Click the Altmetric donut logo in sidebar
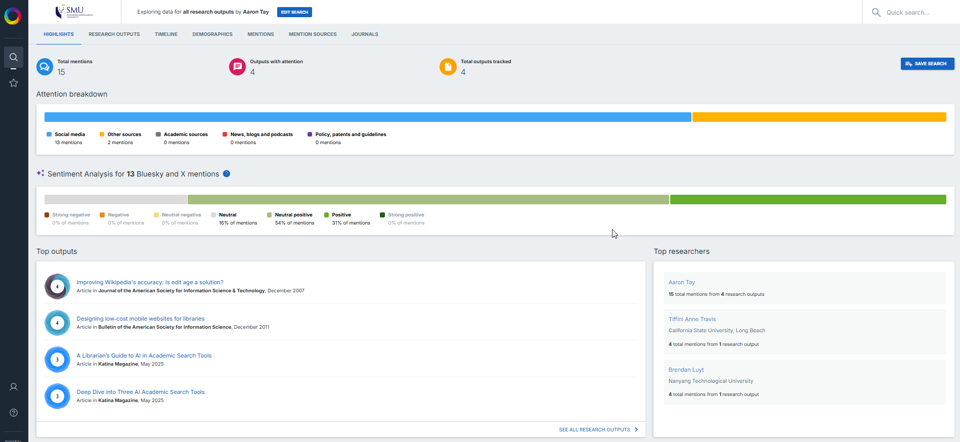The image size is (960, 442). coord(13,16)
